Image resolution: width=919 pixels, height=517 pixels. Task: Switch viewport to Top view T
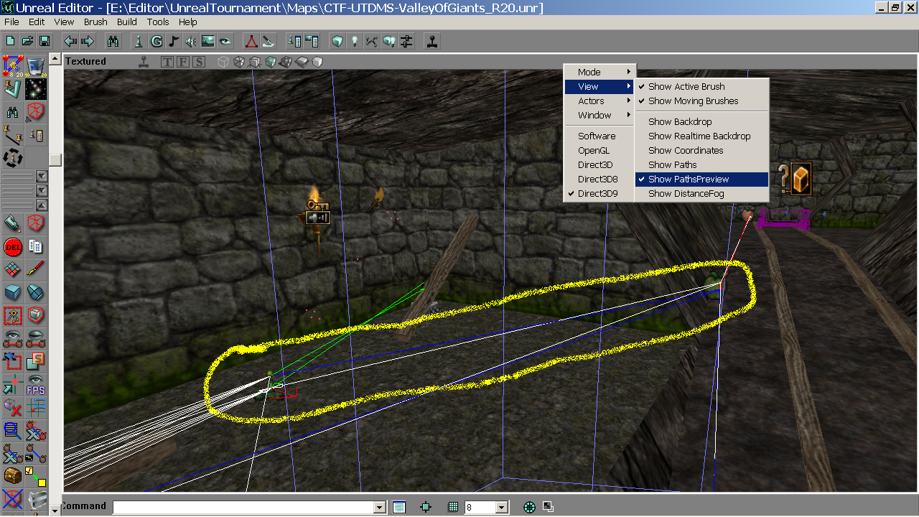coord(167,62)
